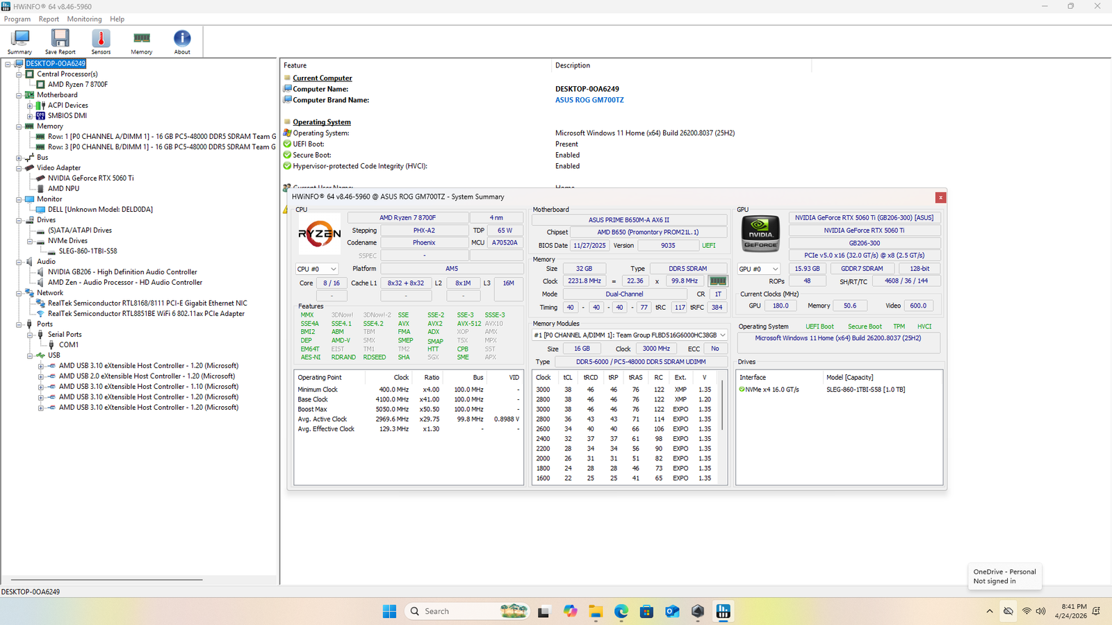Click the ASUS ROG GM700TZ brand link
Viewport: 1112px width, 625px height.
589,100
